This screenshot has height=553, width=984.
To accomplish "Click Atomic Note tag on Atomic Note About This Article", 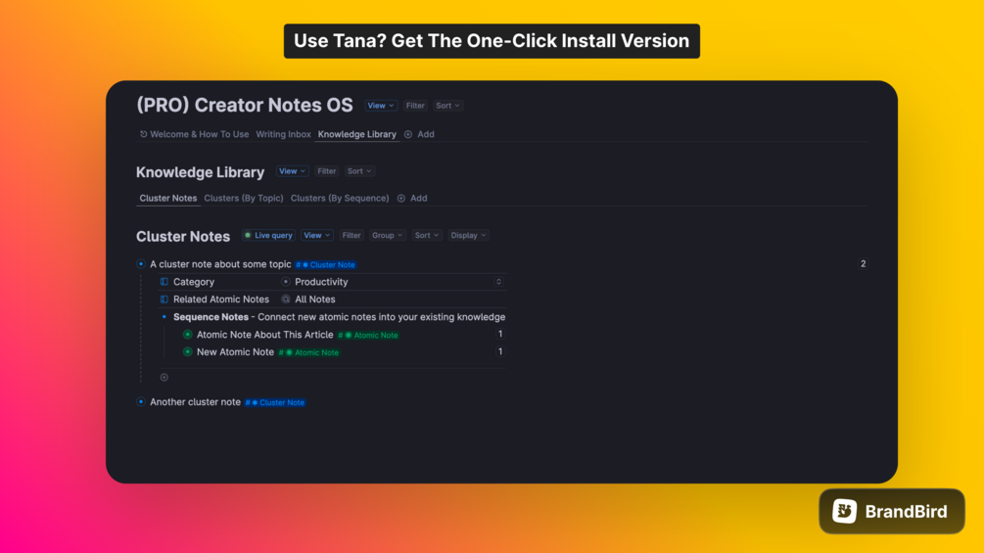I will coord(368,335).
